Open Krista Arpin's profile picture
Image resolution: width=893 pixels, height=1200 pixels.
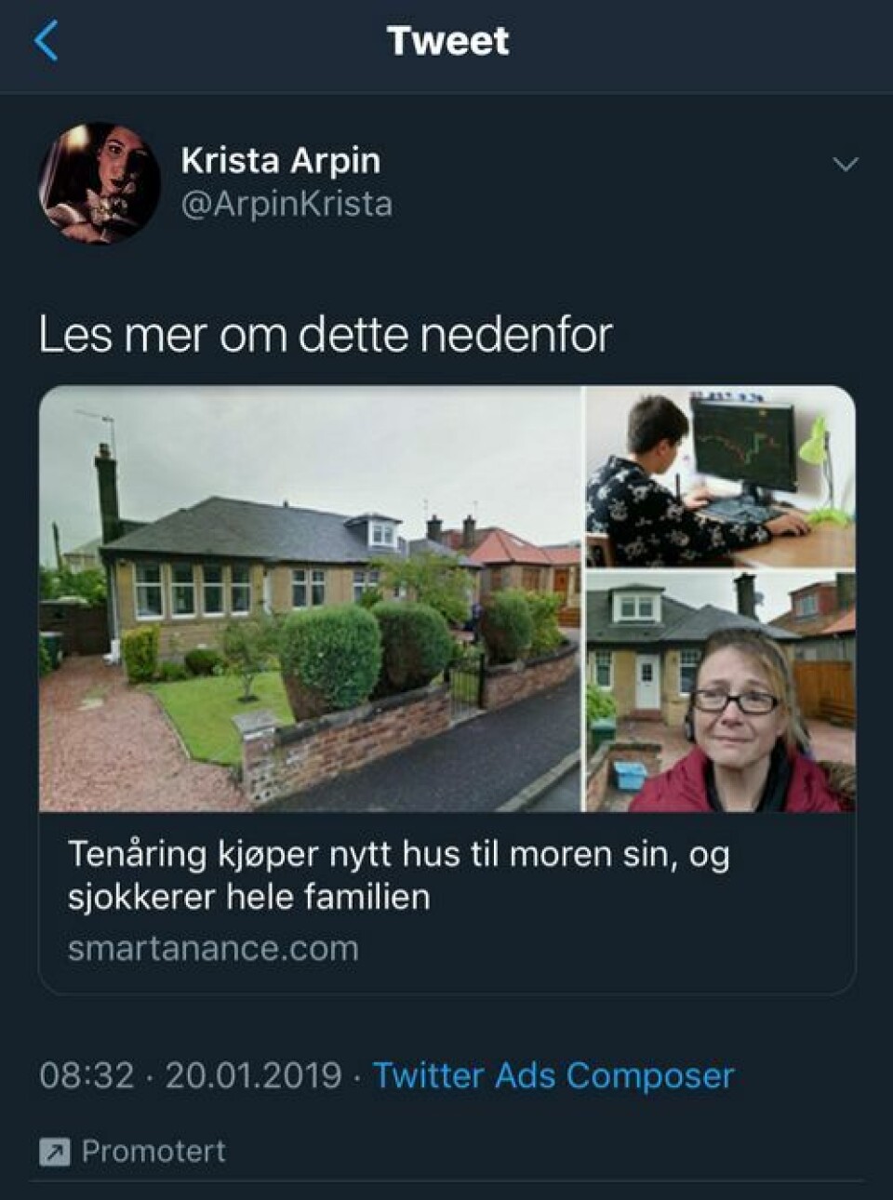point(100,183)
